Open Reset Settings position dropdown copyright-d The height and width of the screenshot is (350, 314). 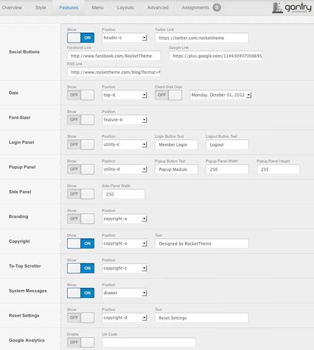[x=124, y=318]
